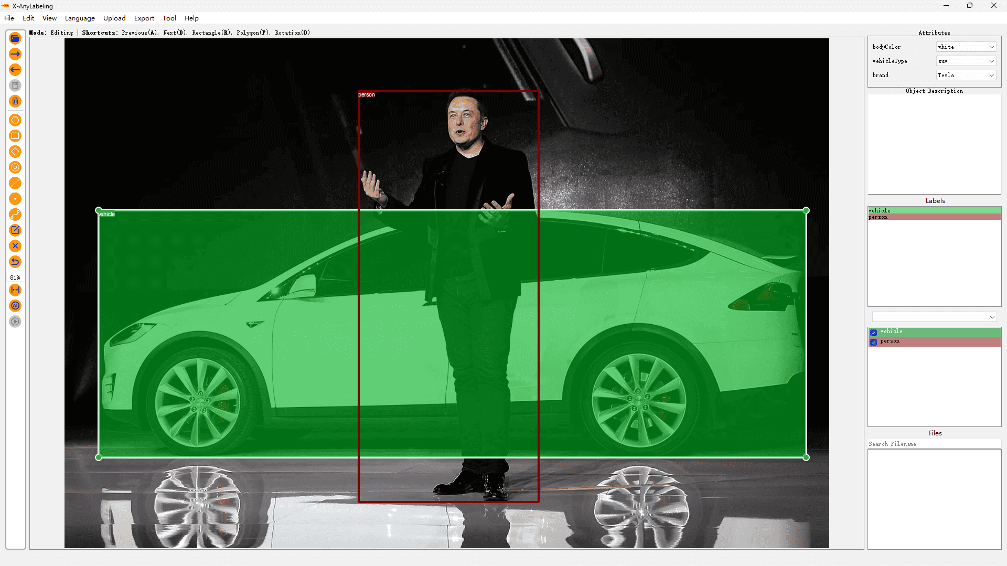This screenshot has width=1007, height=566.
Task: Click the delete trash icon
Action: (x=15, y=101)
